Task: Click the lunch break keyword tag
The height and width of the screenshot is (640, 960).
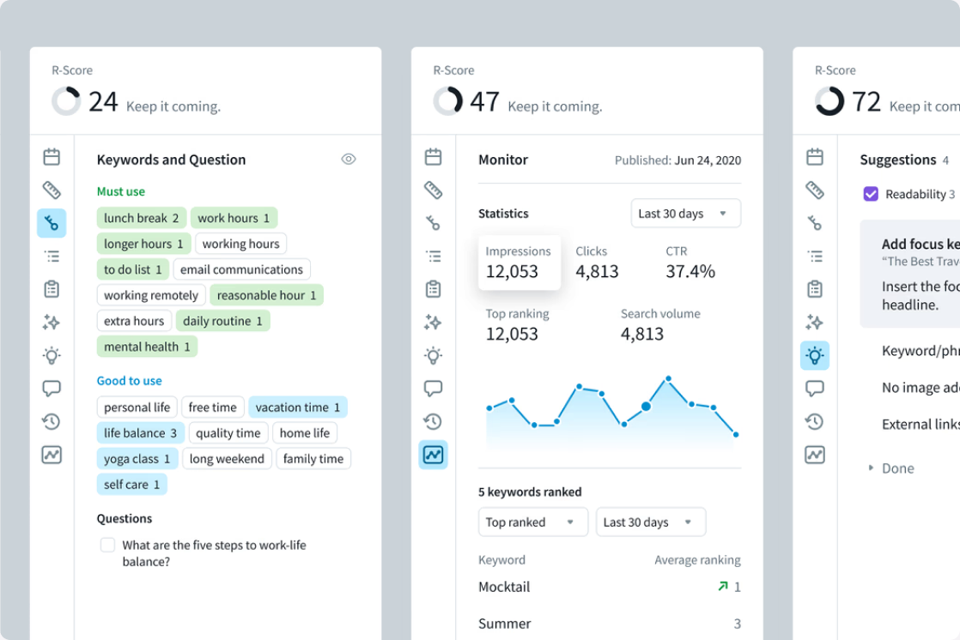Action: (x=142, y=218)
